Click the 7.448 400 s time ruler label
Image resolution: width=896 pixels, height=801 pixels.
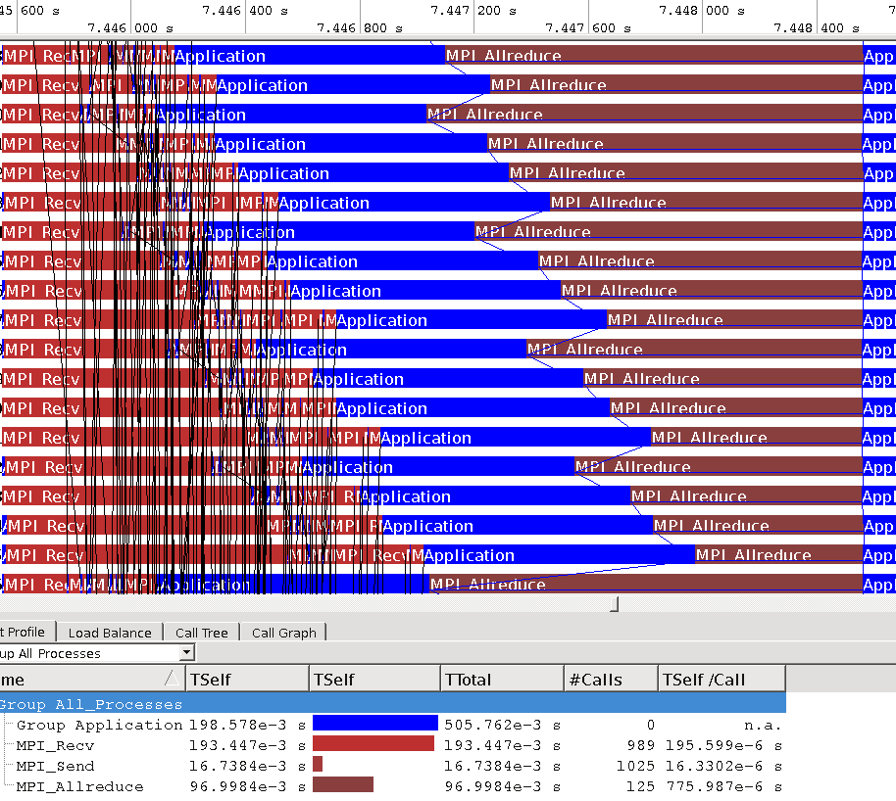point(817,28)
